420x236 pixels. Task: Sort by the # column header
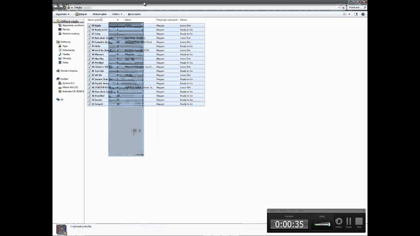(x=118, y=20)
